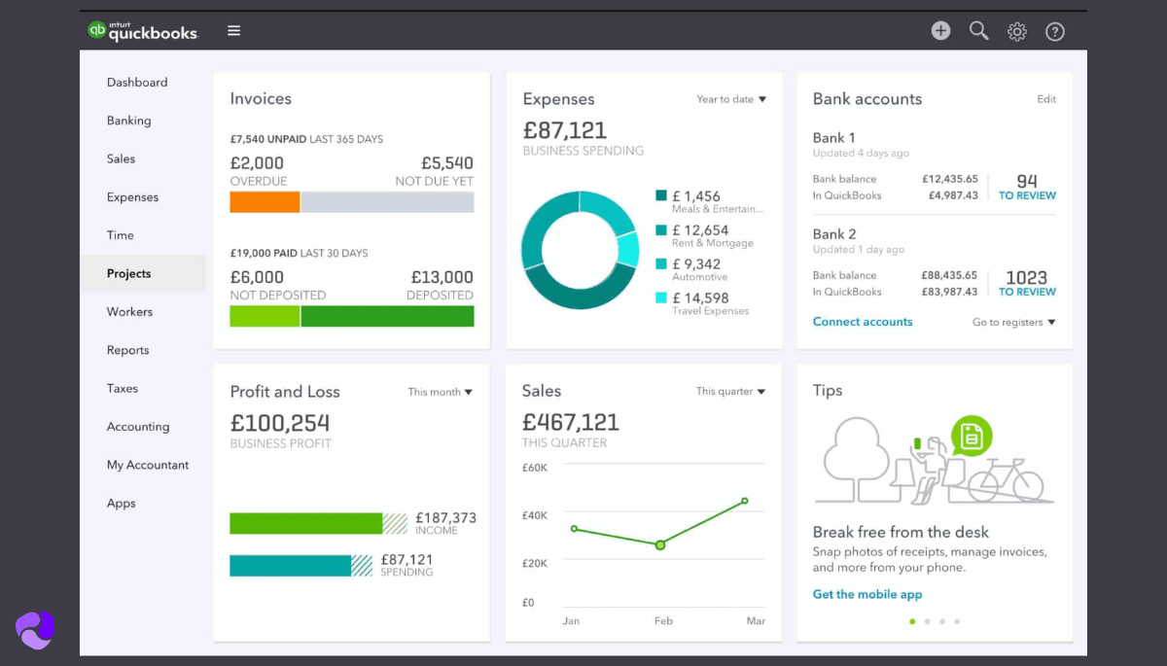
Task: Switch to the second Tips carousel dot
Action: coord(927,621)
